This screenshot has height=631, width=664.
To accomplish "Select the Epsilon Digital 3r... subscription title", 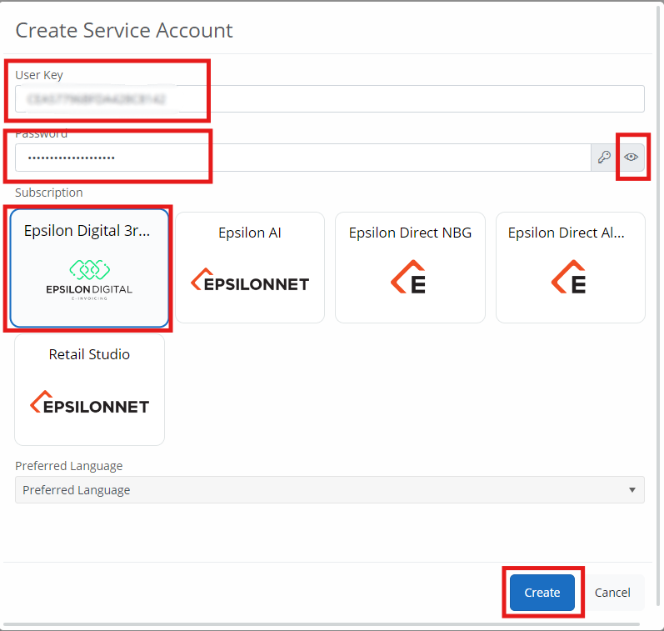I will pos(87,231).
